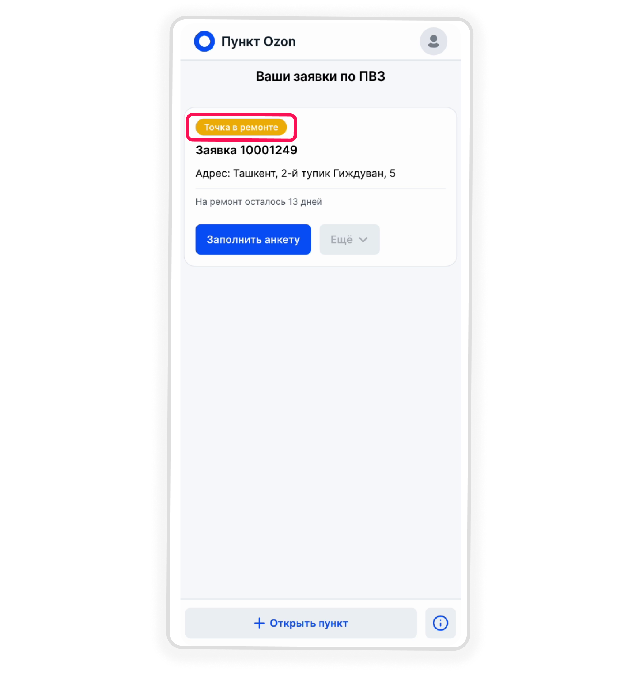
Task: Open application Заявка 10001249 title
Action: [x=246, y=150]
